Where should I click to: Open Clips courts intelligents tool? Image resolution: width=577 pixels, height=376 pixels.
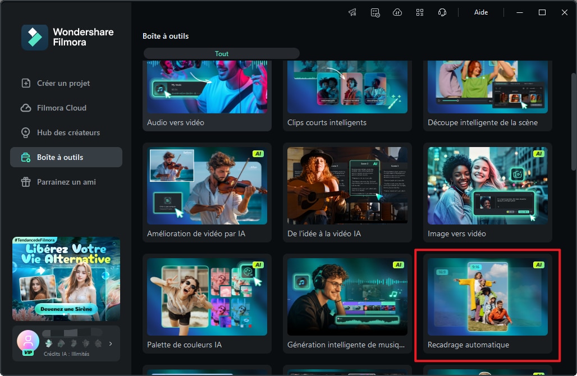[x=347, y=95]
